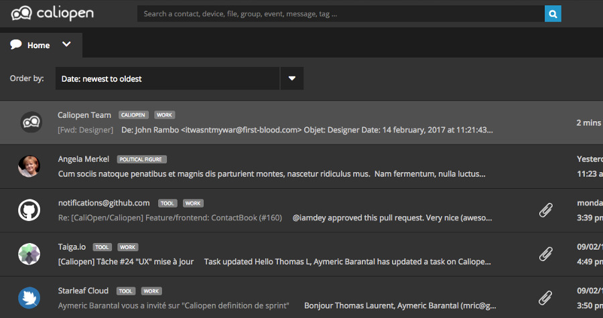Click the CALIOPEN tag on Caliopen Team message
Screen dimensions: 603x318
(133, 115)
